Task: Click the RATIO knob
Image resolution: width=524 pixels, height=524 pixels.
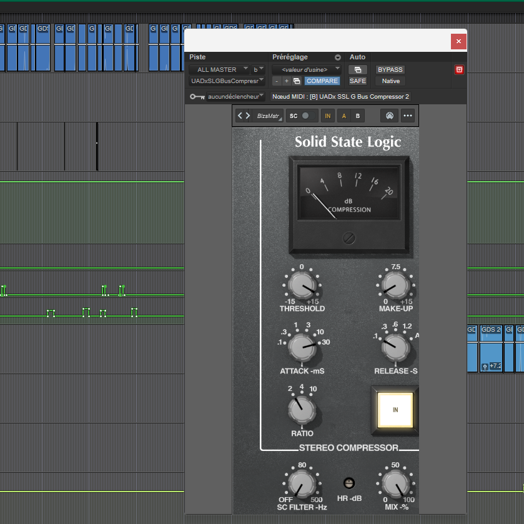Action: 302,410
